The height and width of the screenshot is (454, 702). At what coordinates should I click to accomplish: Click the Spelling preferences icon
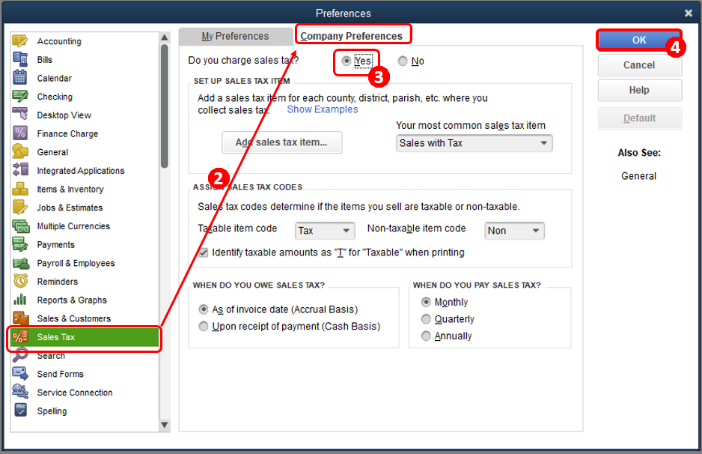(x=20, y=410)
